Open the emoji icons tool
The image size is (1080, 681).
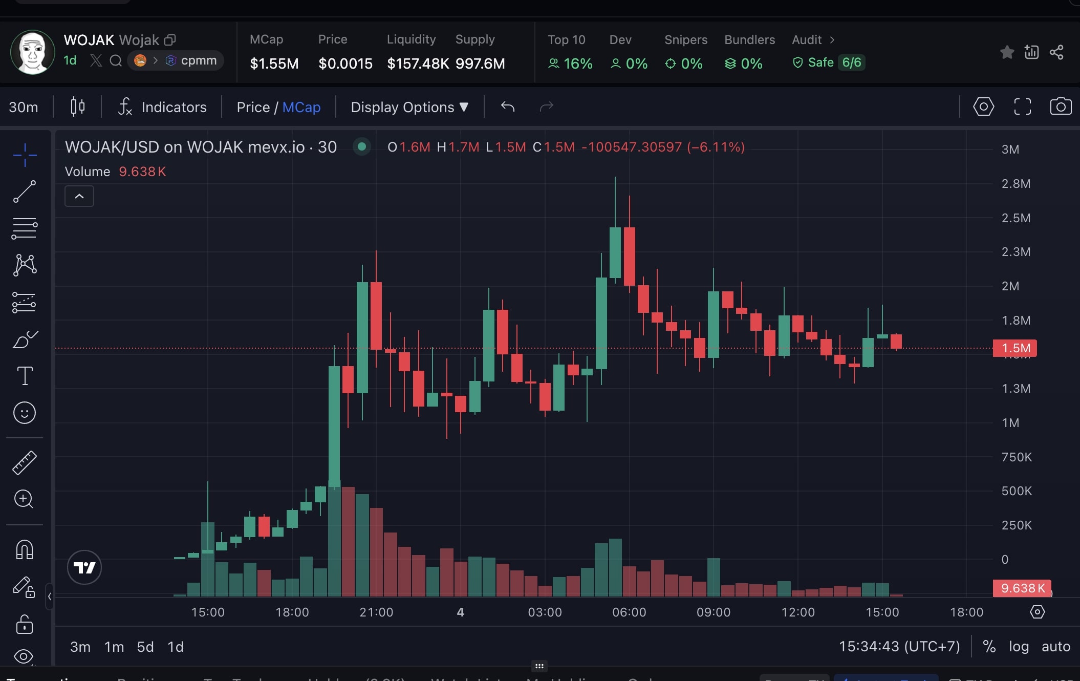coord(25,413)
